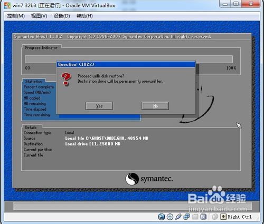Click the MB copied label

32,98
